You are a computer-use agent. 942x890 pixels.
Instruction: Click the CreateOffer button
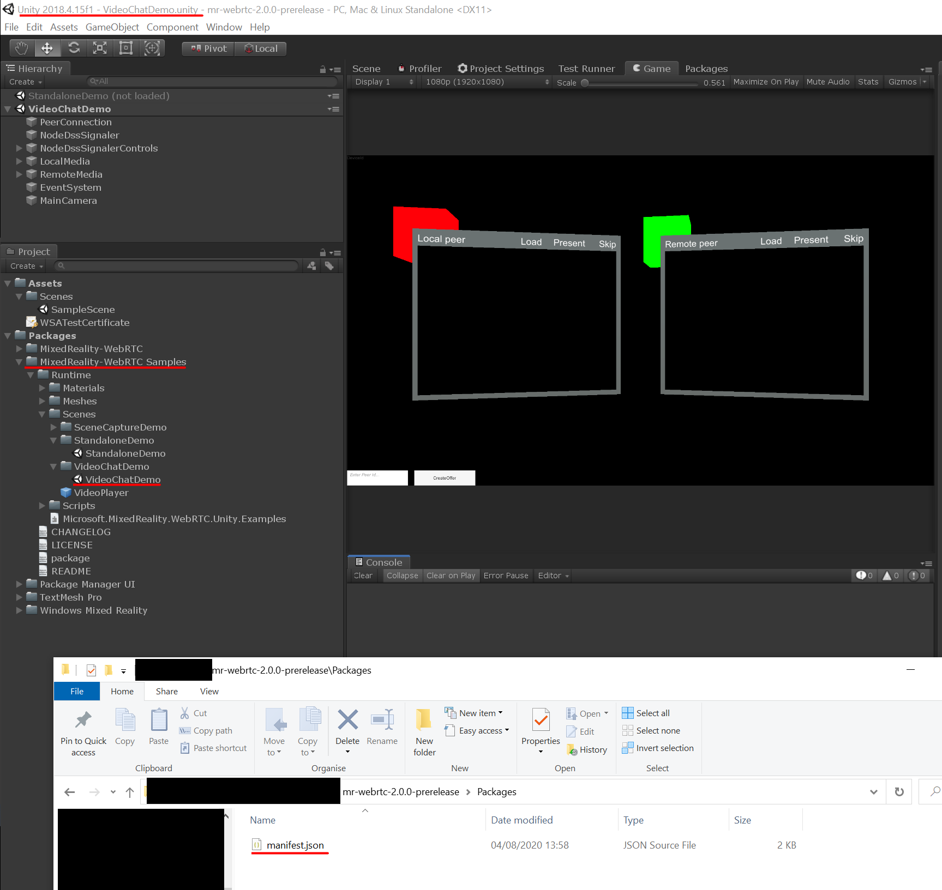tap(444, 477)
